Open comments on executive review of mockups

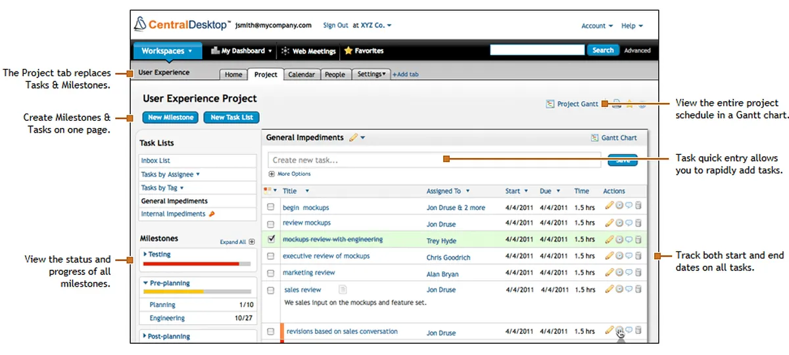click(629, 256)
